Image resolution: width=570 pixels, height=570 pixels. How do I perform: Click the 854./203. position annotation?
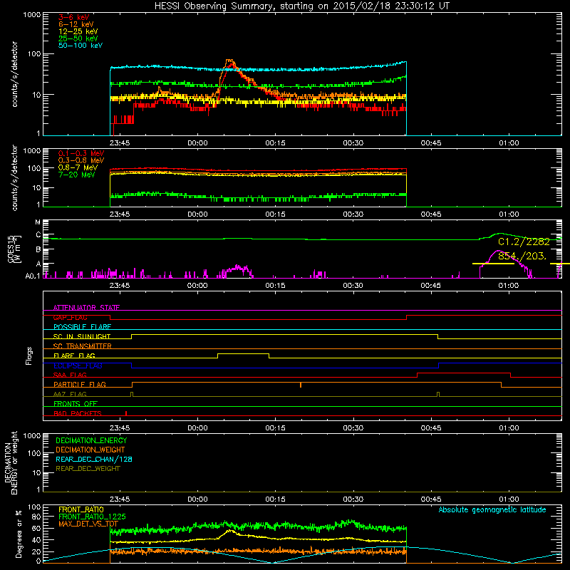coord(522,256)
